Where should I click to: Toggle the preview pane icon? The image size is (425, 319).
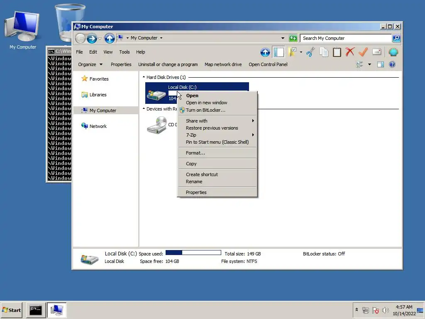tap(381, 64)
